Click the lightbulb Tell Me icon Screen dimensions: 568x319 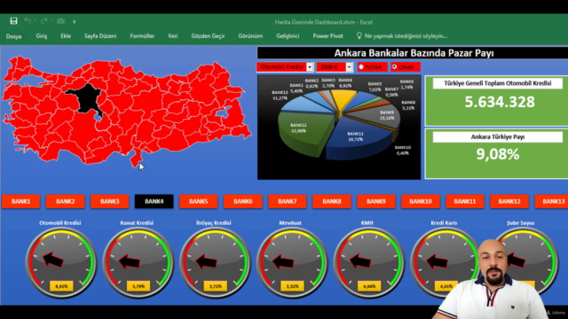point(359,35)
